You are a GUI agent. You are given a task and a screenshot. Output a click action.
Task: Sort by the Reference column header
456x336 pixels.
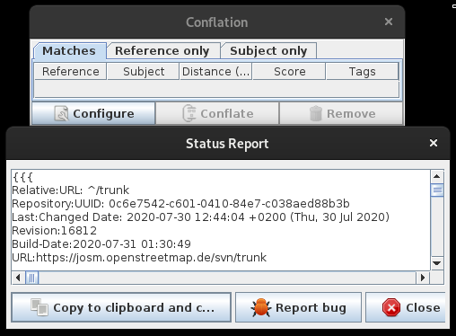[70, 71]
